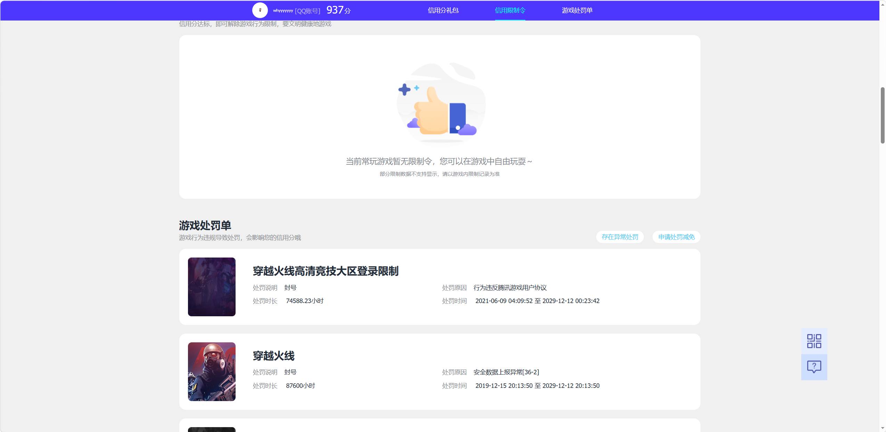Open 穿越火线 soldier game thumbnail
This screenshot has height=432, width=886.
(212, 372)
